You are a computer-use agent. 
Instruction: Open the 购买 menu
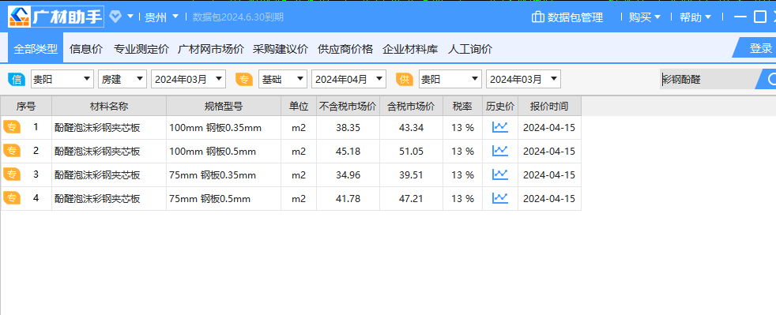click(644, 17)
